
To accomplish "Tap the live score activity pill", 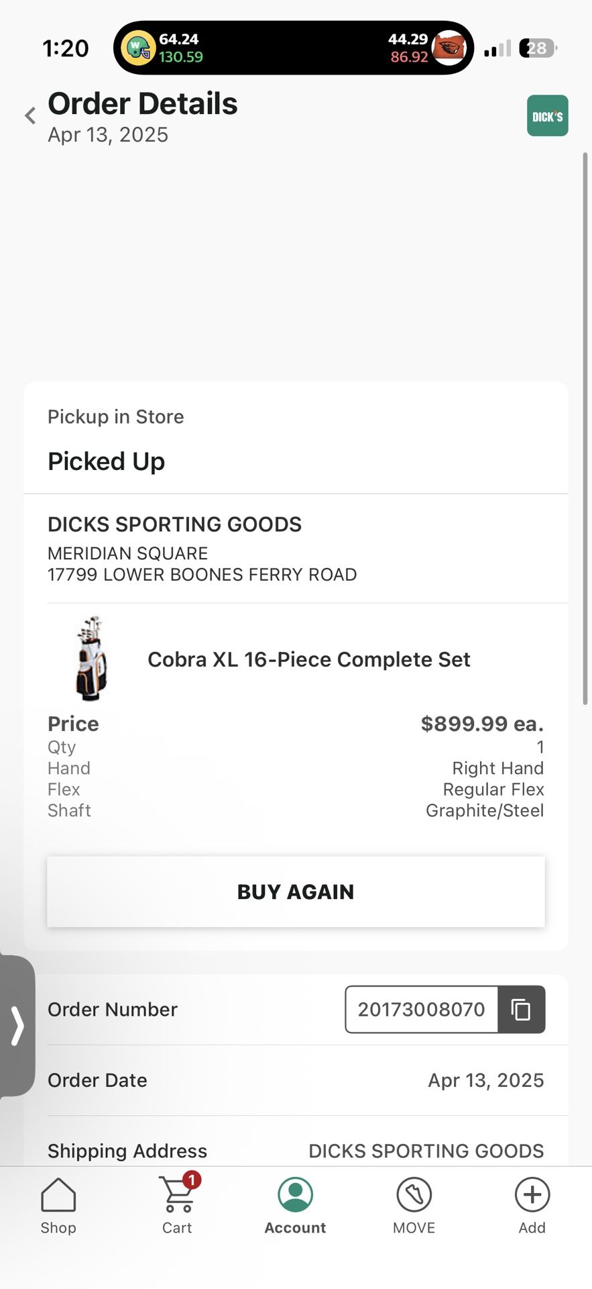I will point(294,48).
